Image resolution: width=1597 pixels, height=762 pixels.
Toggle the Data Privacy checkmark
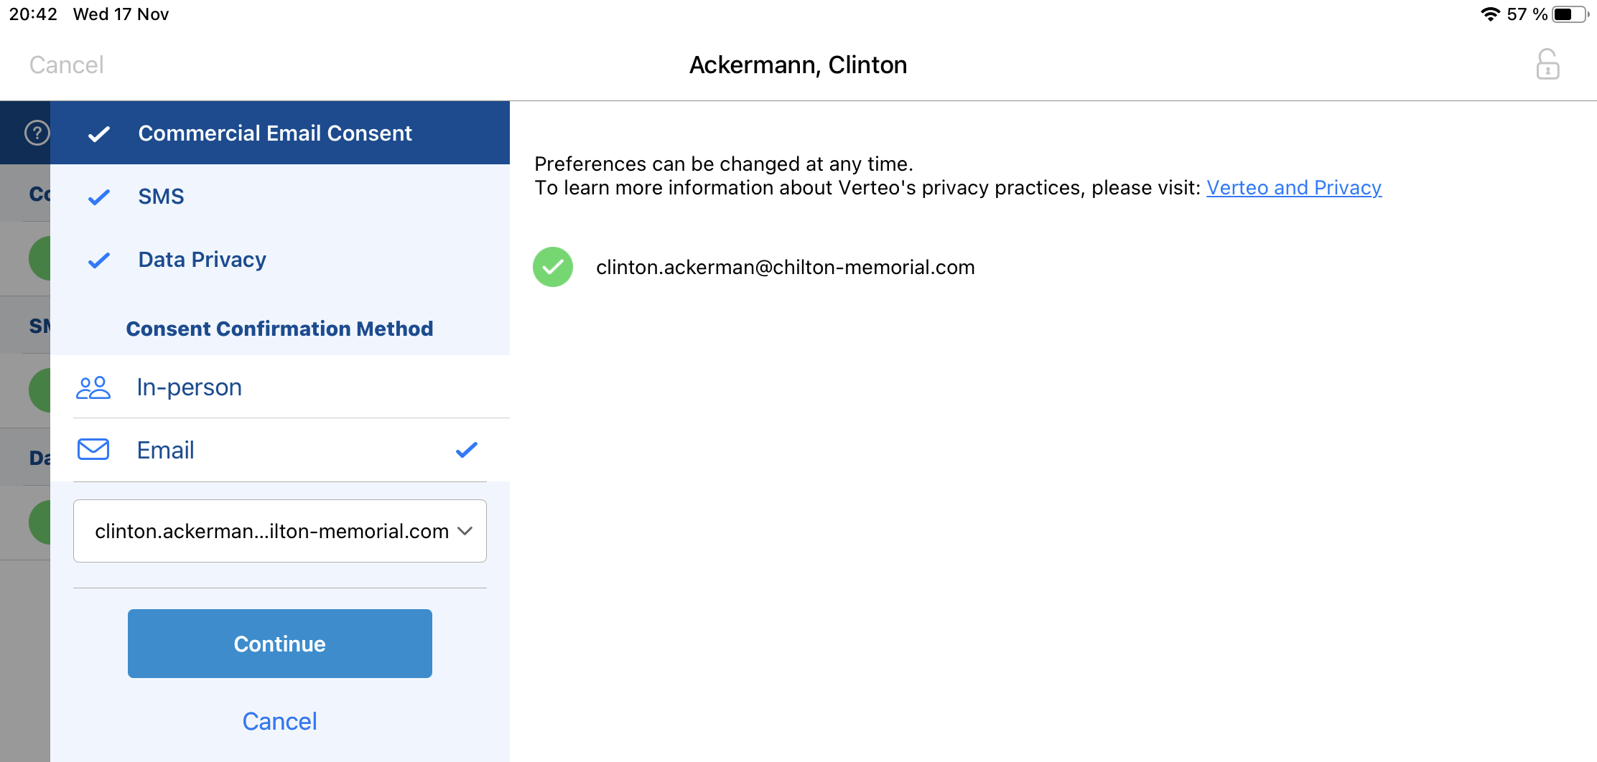coord(99,260)
